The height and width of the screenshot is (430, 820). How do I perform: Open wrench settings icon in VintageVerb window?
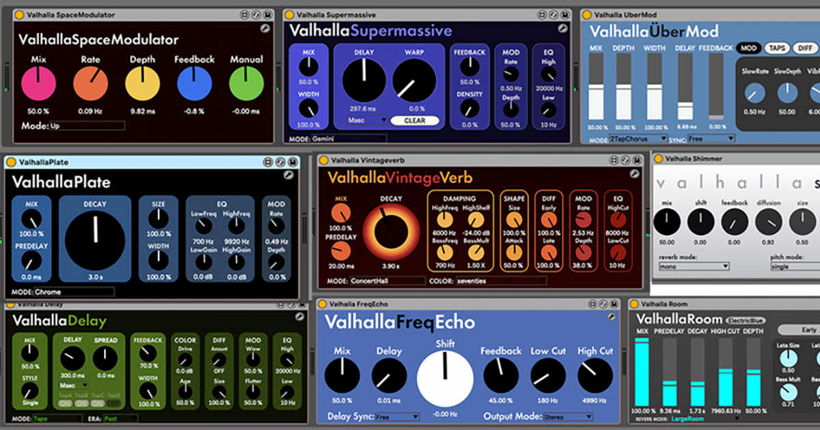point(634,174)
